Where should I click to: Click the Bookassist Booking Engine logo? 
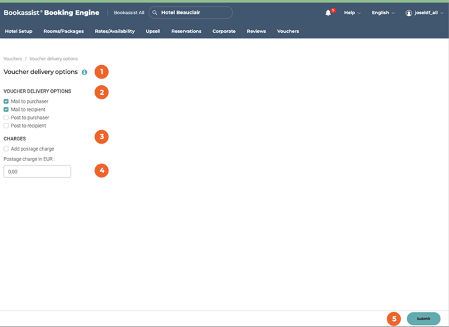click(51, 13)
